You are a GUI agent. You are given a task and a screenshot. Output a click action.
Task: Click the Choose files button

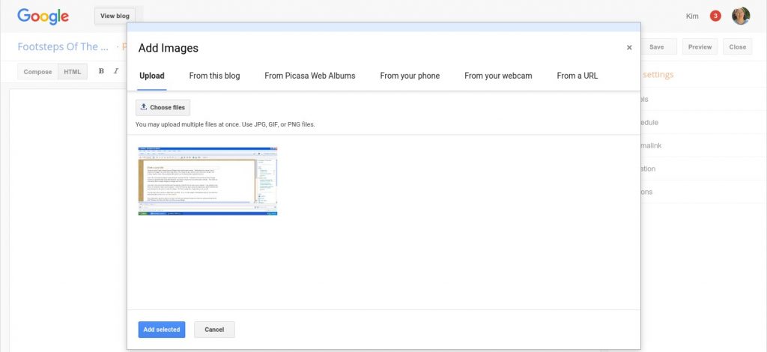(x=163, y=108)
